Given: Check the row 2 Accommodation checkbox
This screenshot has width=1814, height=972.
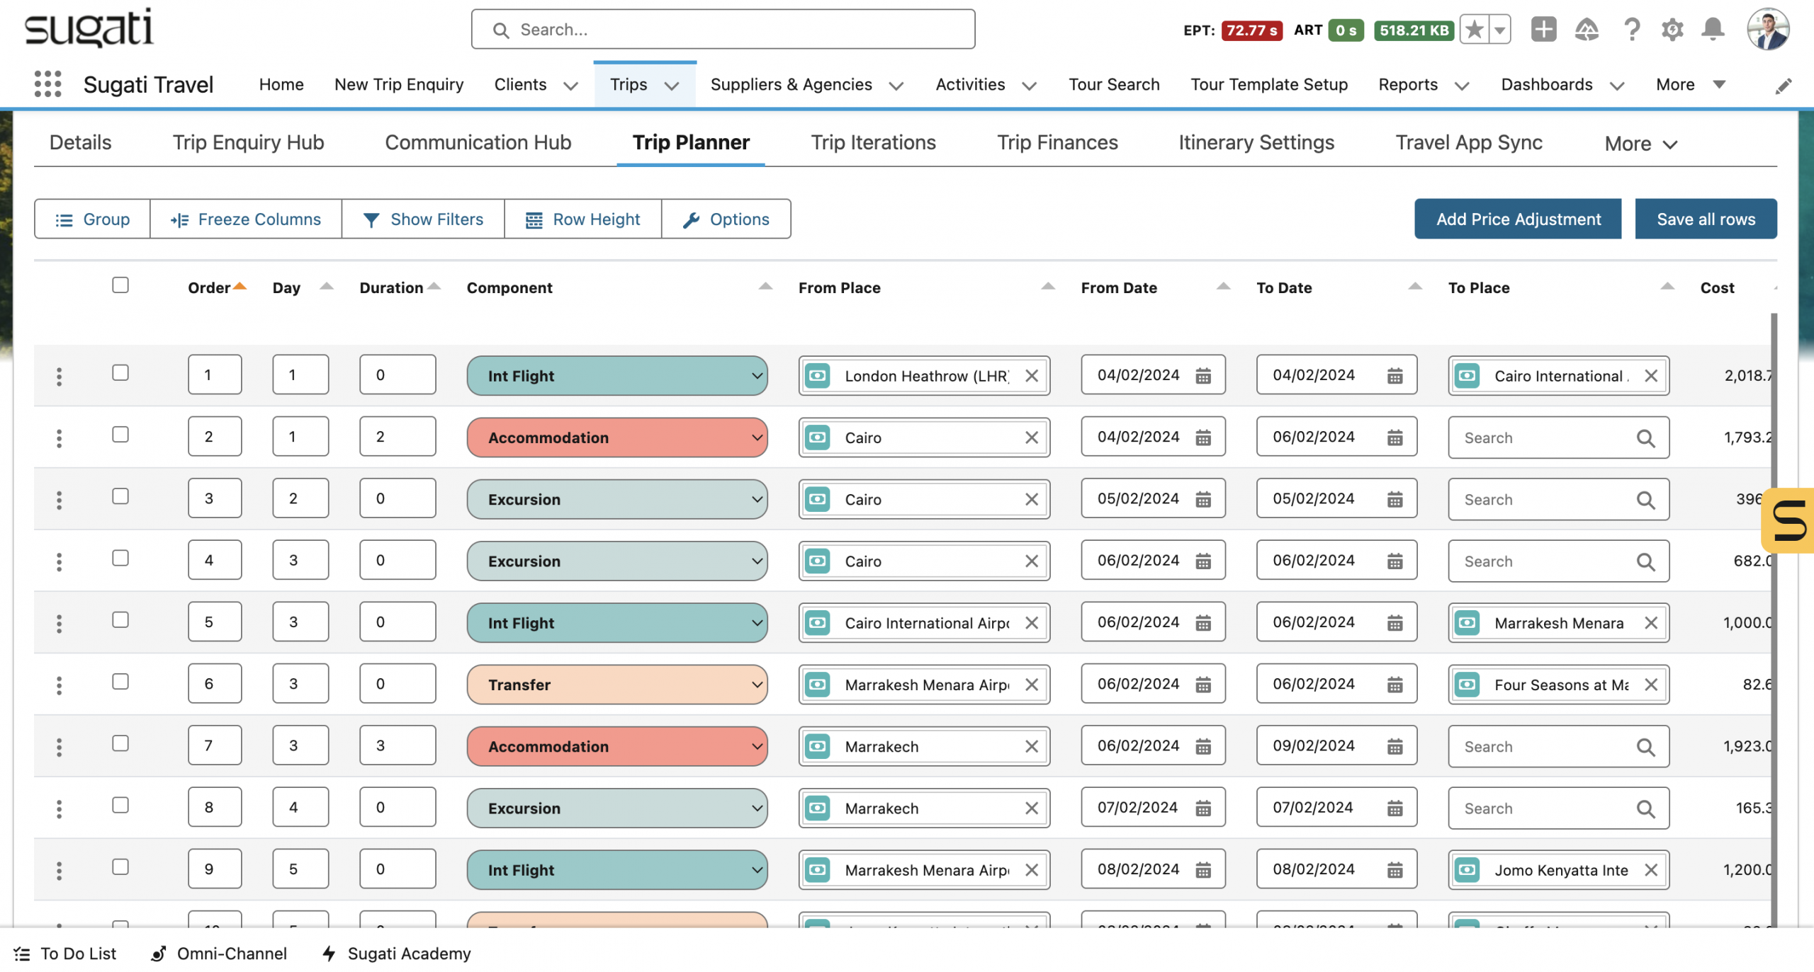Looking at the screenshot, I should coord(120,435).
